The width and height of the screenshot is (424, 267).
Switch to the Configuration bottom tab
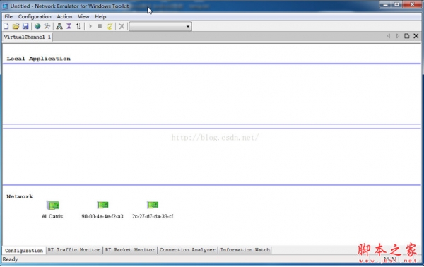[24, 251]
